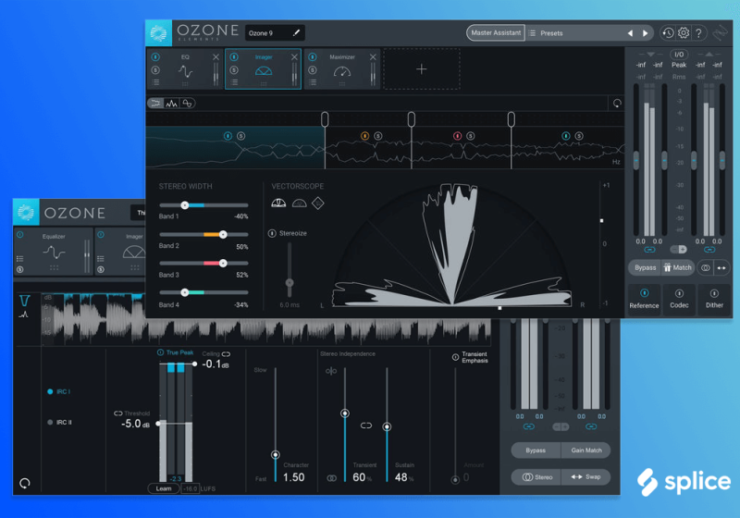Open settings with the gear icon
The width and height of the screenshot is (740, 518).
tap(684, 33)
